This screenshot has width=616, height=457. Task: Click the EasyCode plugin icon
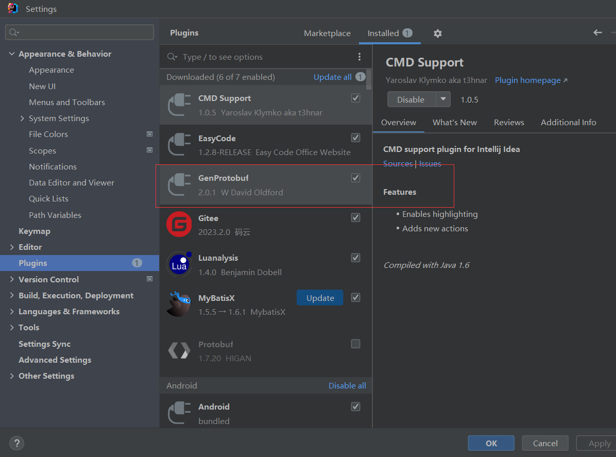[x=179, y=145]
